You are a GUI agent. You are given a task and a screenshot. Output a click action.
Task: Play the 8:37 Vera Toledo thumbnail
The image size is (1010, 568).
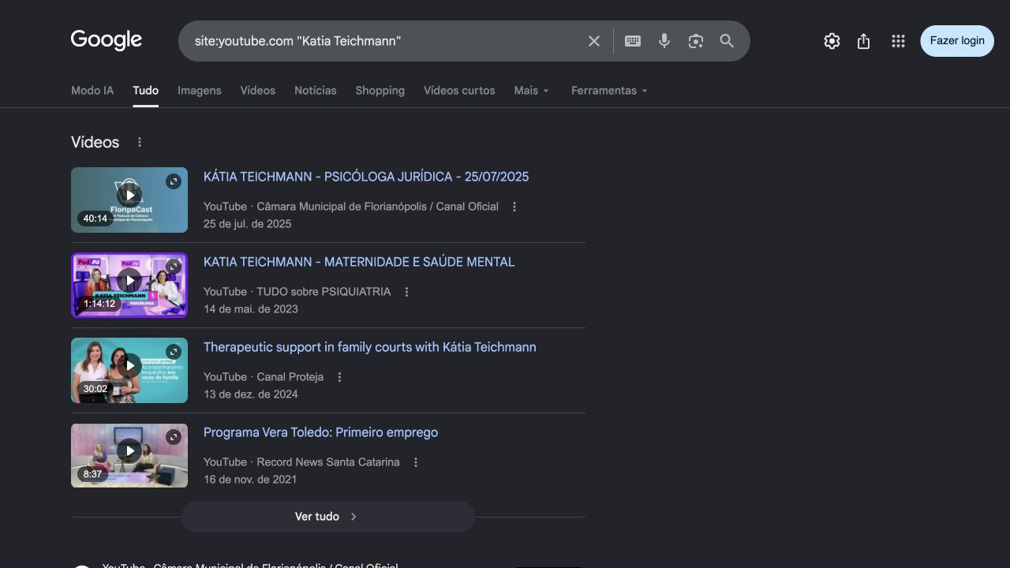[129, 450]
